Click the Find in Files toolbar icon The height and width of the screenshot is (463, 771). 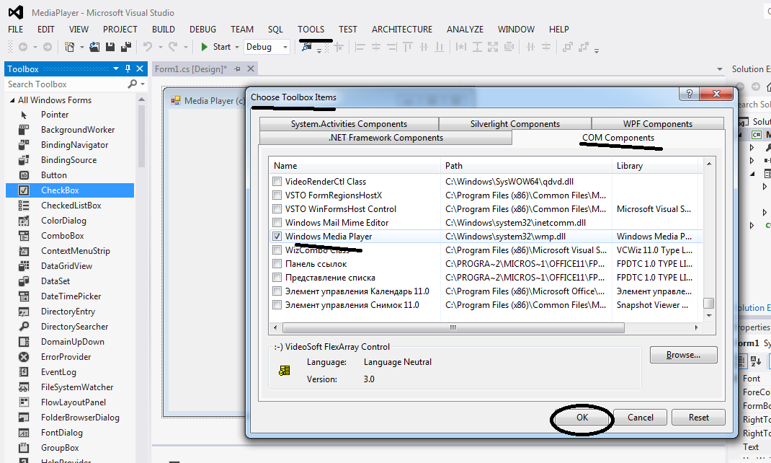point(307,47)
